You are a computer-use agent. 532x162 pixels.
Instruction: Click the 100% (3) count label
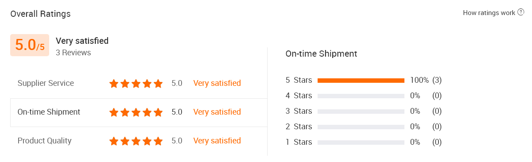[x=426, y=80]
